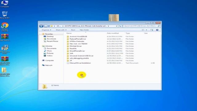Select the PDANet Driver folder
This screenshot has height=111, width=197.
click(x=76, y=46)
